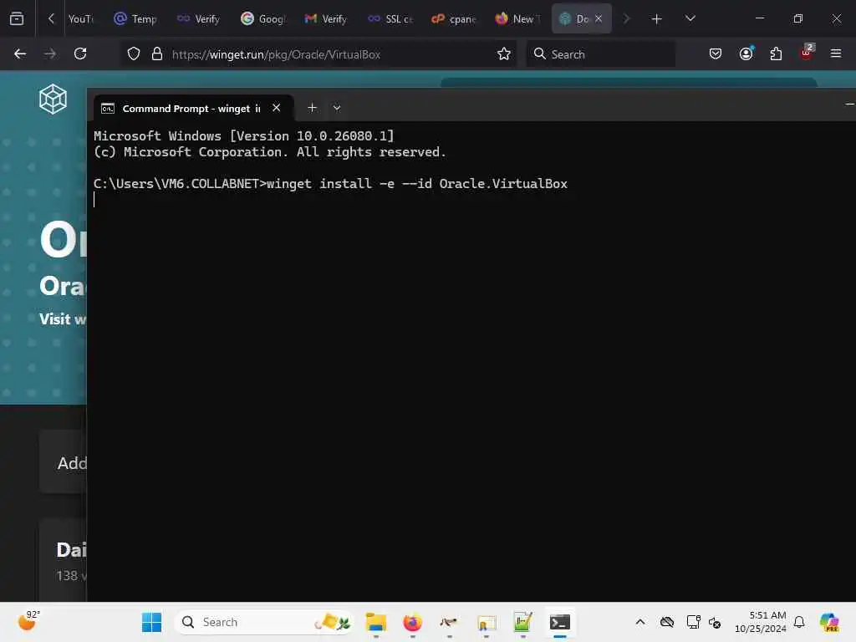Open Save to Pocket icon
The height and width of the screenshot is (642, 856).
(x=716, y=53)
